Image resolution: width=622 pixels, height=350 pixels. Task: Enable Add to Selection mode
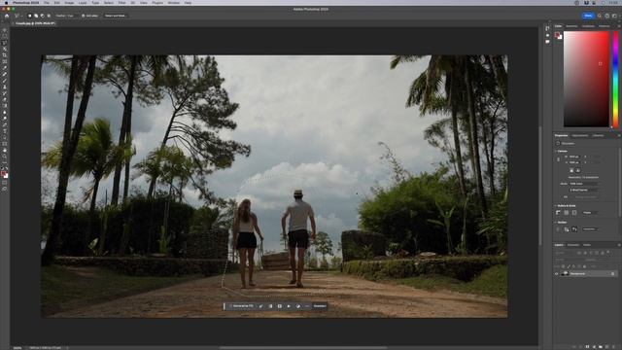[36, 16]
